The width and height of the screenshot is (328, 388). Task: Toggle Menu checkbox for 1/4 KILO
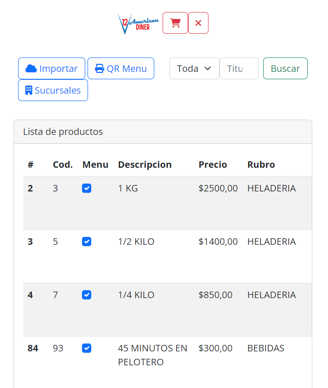pyautogui.click(x=87, y=295)
